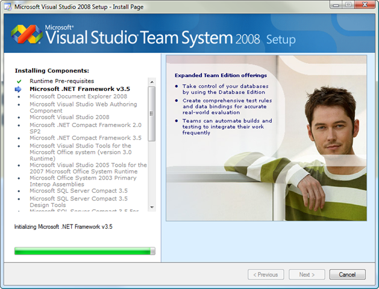Click the 'Setup' word in the banner
This screenshot has height=289, width=379.
(x=281, y=40)
